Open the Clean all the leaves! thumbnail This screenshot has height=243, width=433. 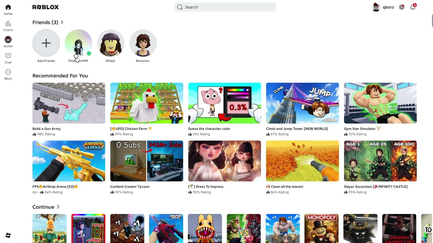click(302, 161)
